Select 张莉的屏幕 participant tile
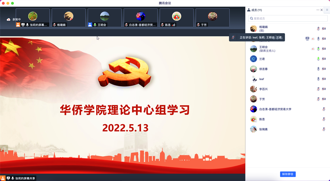 33,18
